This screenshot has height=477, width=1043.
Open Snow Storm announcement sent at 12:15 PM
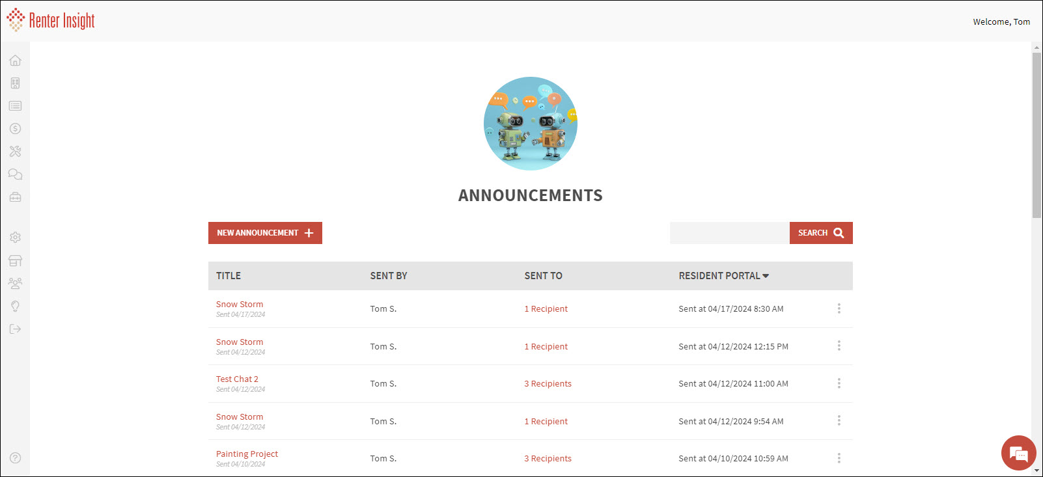240,342
